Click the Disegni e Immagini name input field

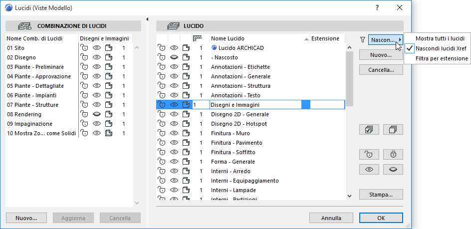click(x=255, y=105)
